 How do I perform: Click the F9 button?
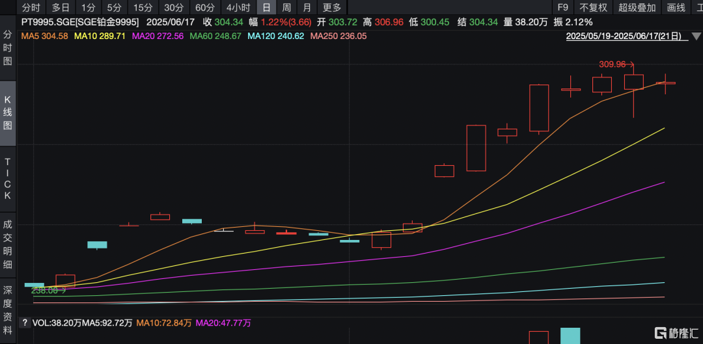click(x=562, y=7)
